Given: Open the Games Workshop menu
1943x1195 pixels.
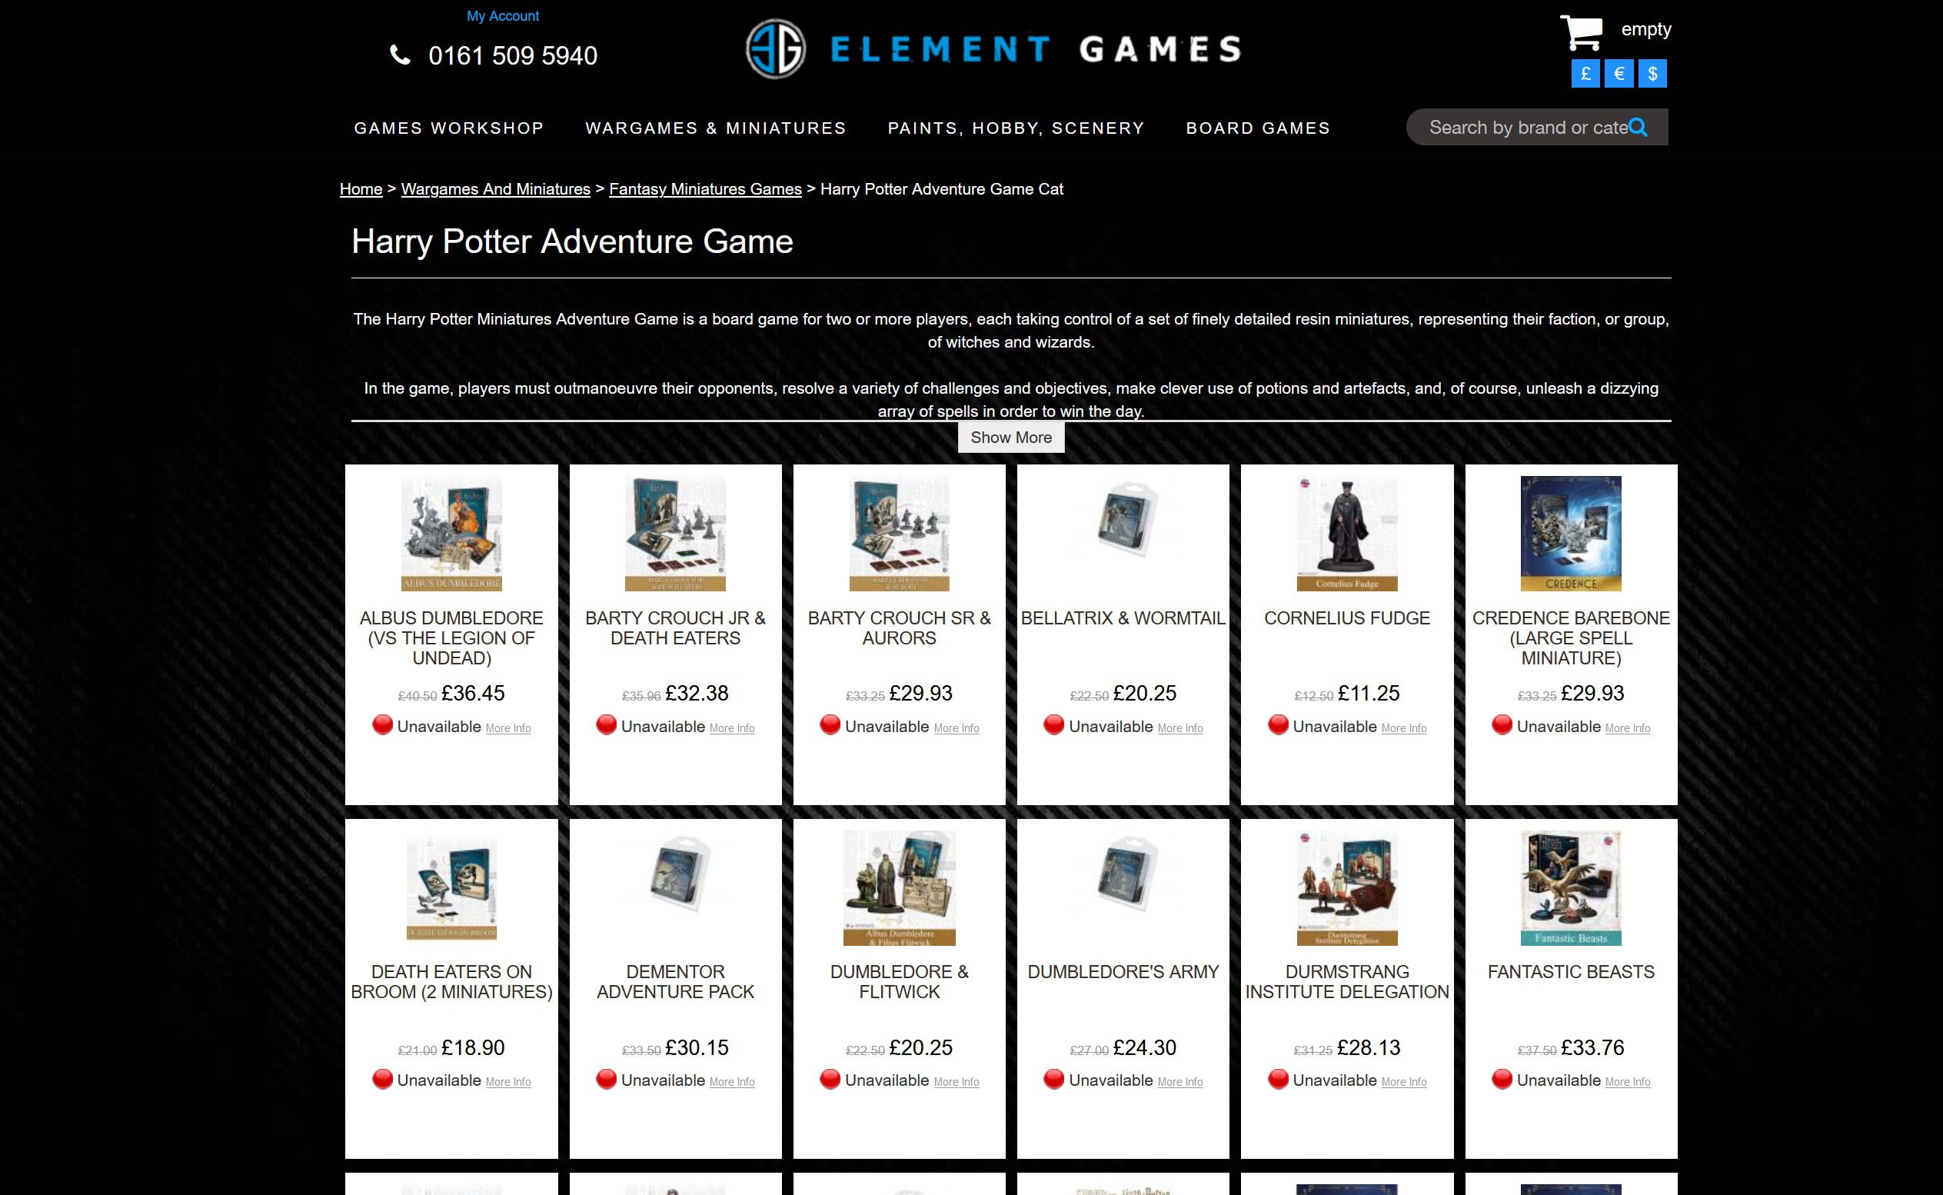Looking at the screenshot, I should (449, 127).
